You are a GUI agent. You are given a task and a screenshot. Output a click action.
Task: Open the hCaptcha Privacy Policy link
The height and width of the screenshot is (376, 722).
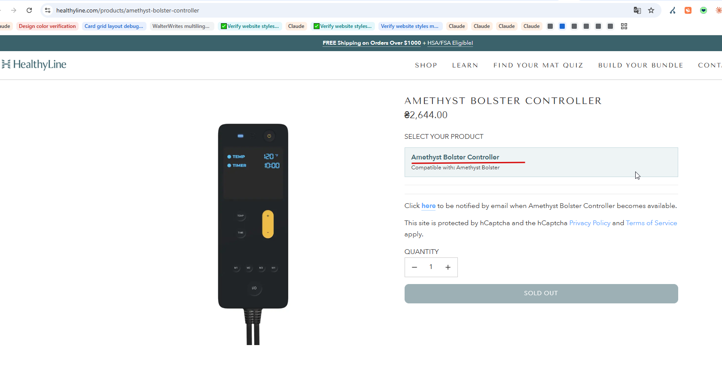589,223
